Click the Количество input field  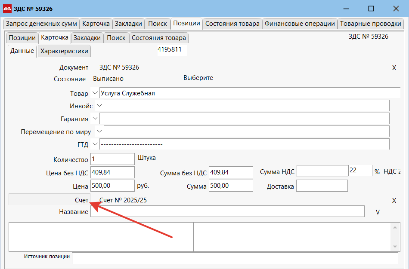(x=112, y=159)
